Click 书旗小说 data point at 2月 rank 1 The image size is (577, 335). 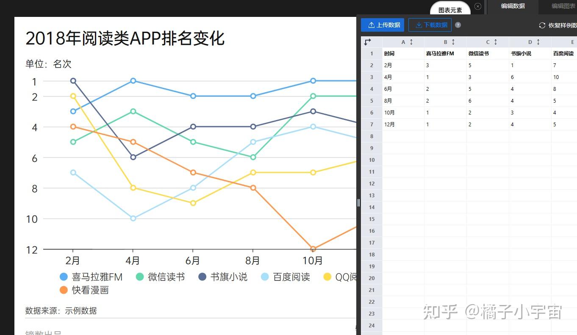(73, 81)
